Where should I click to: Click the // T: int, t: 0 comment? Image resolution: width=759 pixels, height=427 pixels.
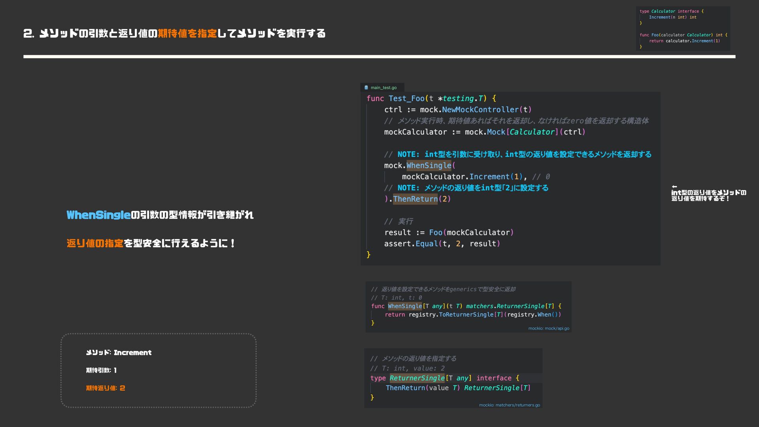(396, 298)
